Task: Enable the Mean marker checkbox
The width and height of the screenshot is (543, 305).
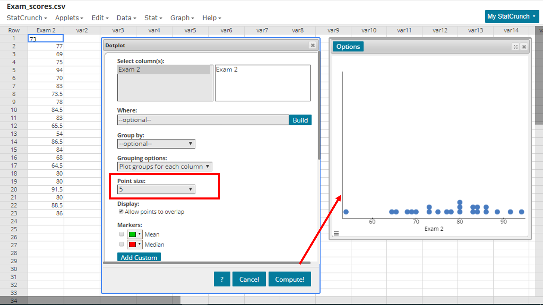Action: (122, 234)
